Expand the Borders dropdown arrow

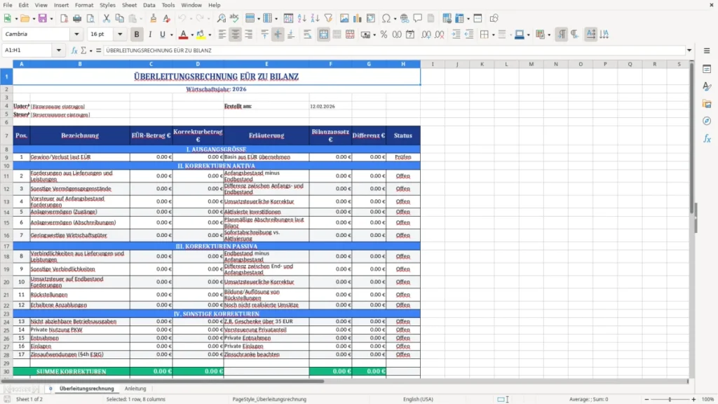493,35
